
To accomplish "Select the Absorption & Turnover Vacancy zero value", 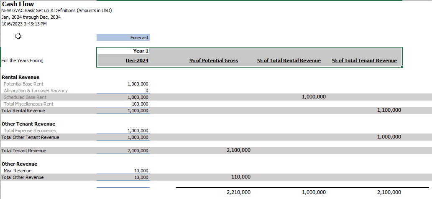I will point(147,91).
